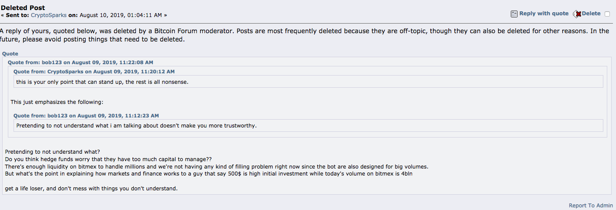The width and height of the screenshot is (616, 210).
Task: Open the Reply with quote link
Action: [x=544, y=14]
